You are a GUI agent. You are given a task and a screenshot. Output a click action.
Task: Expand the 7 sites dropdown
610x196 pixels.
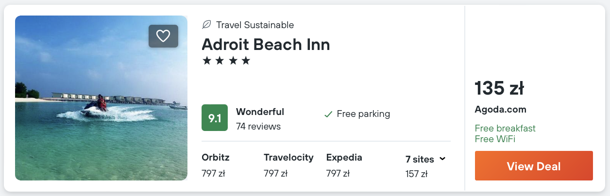[420, 159]
